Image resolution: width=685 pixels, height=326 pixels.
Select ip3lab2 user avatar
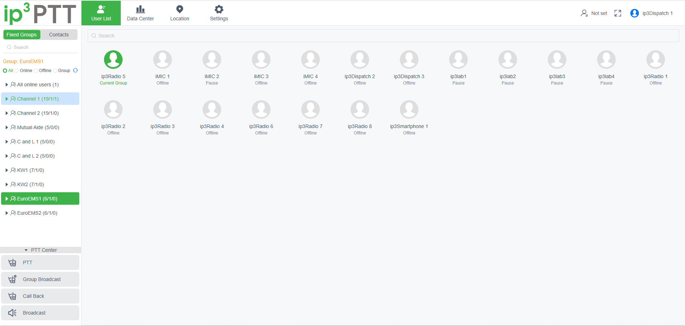tap(508, 59)
